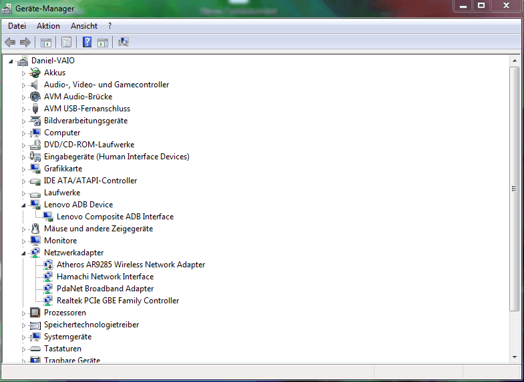The image size is (524, 382).
Task: Click the Daniel-VAIO computer root icon
Action: coord(23,61)
